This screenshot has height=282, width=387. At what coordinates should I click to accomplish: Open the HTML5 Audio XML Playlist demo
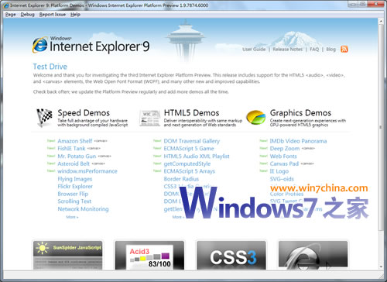coord(197,156)
